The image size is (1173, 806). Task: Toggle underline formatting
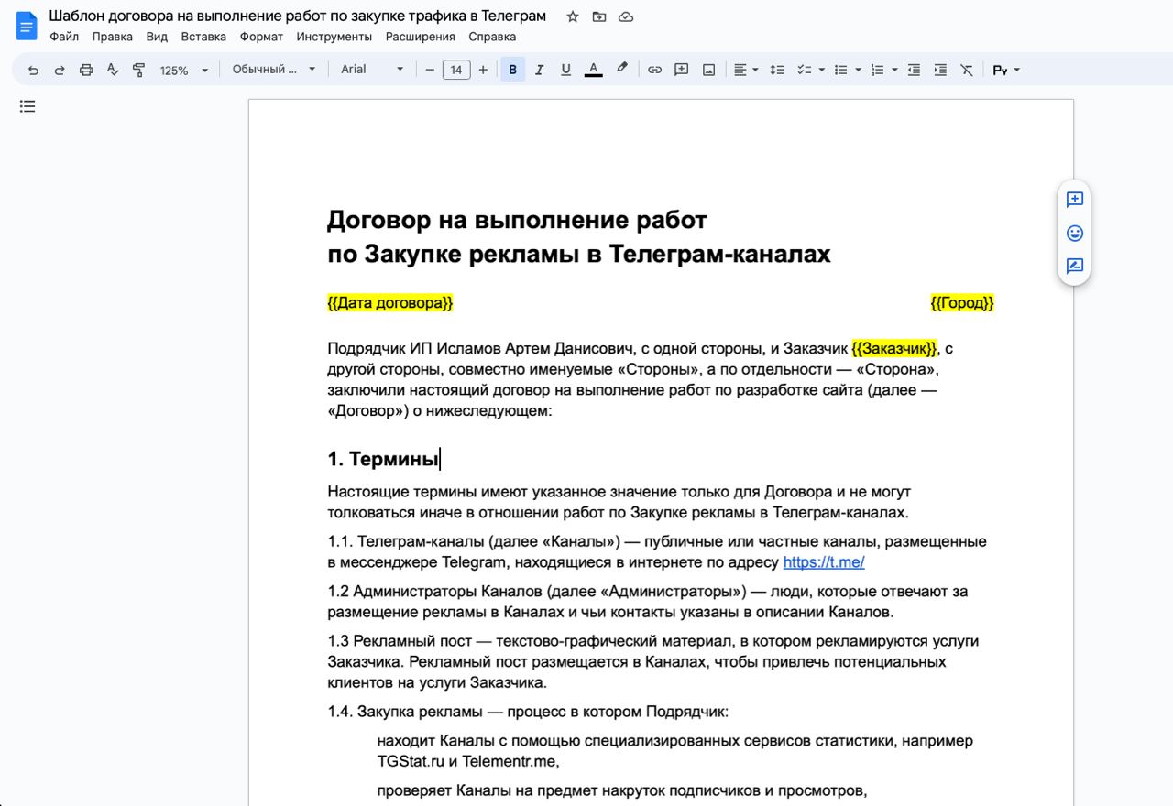[565, 70]
